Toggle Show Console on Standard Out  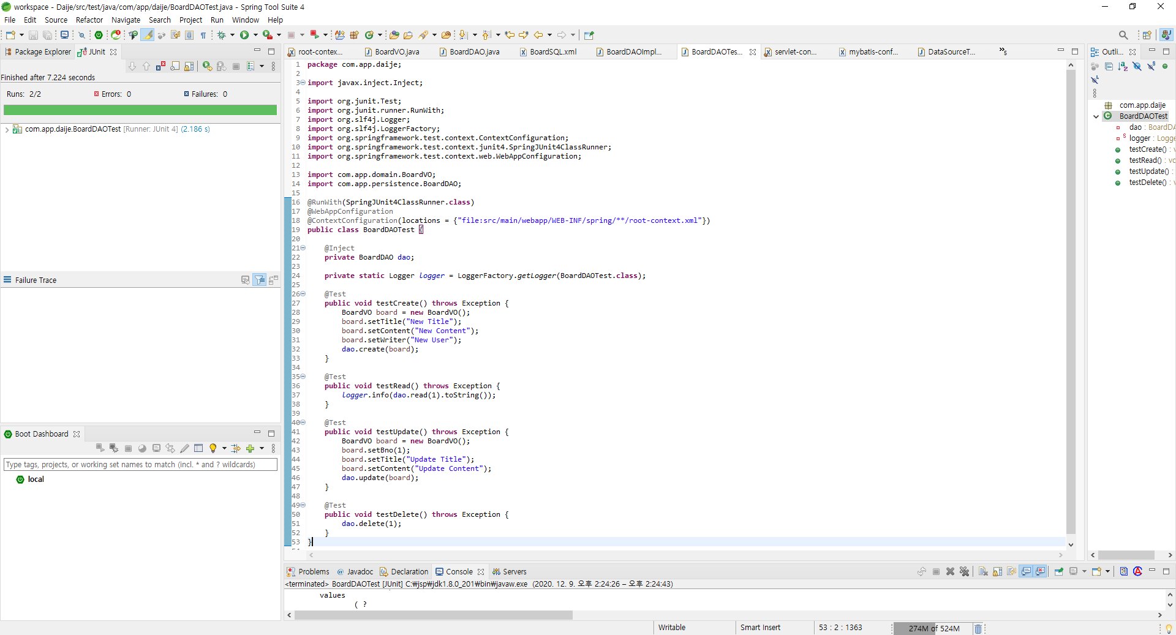[x=1026, y=571]
